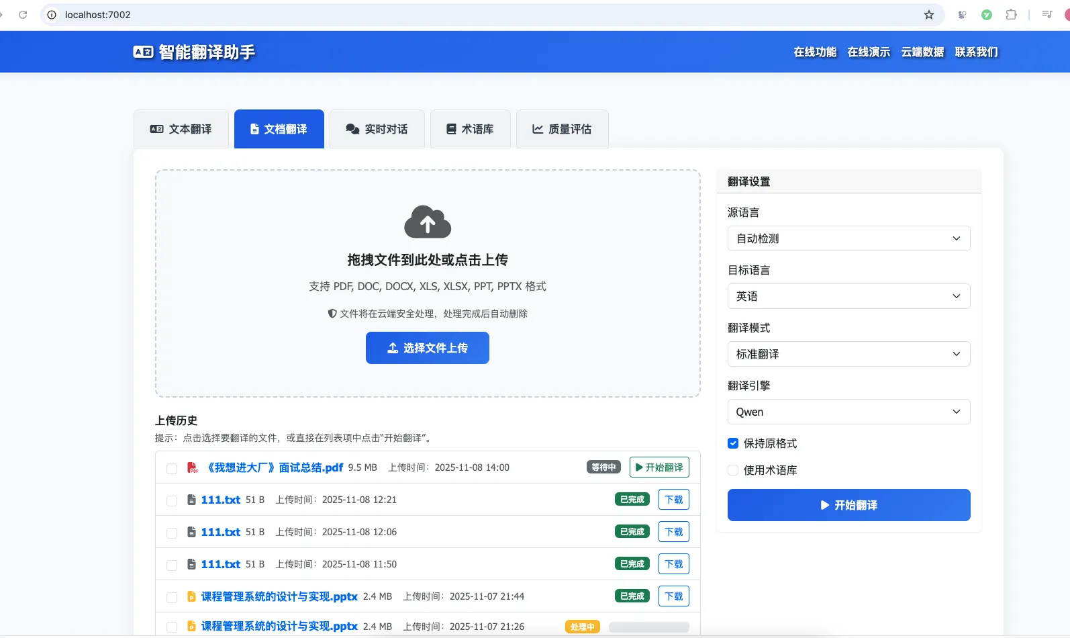
Task: Open the 实时对话 tab
Action: pyautogui.click(x=377, y=129)
